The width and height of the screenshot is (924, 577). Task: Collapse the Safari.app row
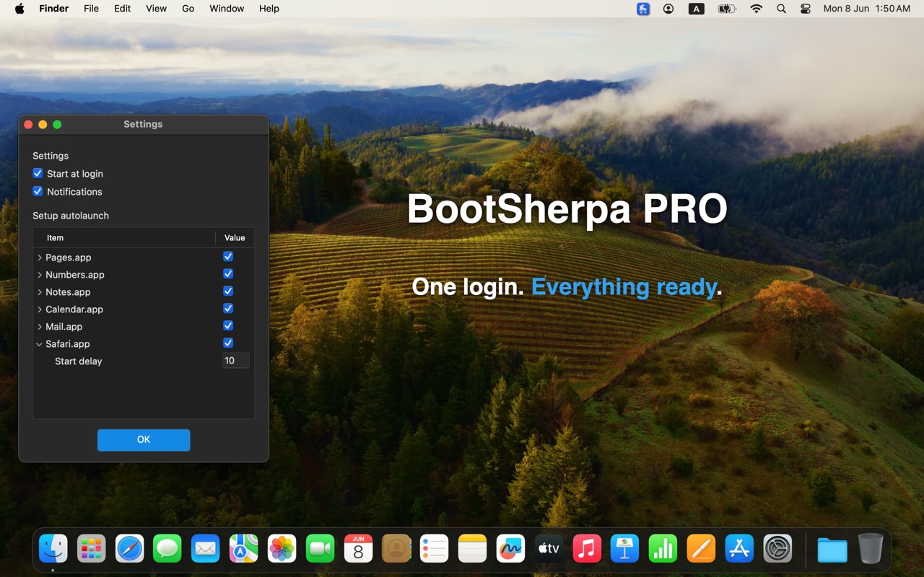pyautogui.click(x=40, y=344)
